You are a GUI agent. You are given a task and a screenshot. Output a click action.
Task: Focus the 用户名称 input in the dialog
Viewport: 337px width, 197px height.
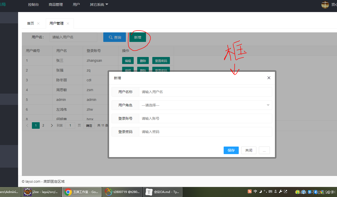point(206,92)
